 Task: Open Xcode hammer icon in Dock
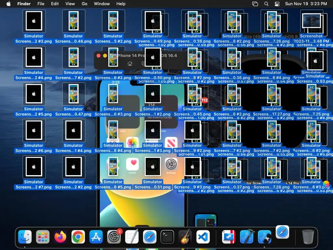[x=247, y=237]
